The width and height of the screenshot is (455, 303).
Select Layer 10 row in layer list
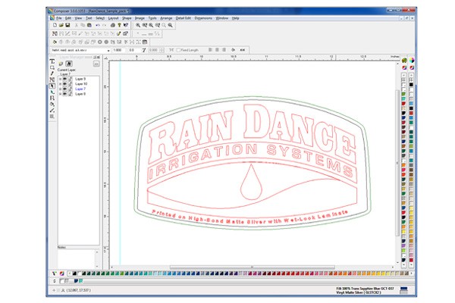(x=81, y=84)
